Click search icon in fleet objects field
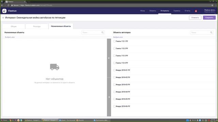This screenshot has width=218, height=122. coord(211,33)
